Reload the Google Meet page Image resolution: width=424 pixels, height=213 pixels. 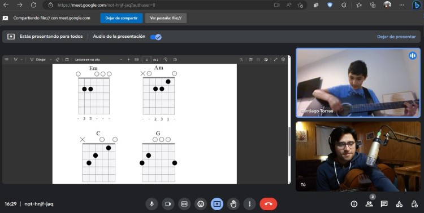33,5
